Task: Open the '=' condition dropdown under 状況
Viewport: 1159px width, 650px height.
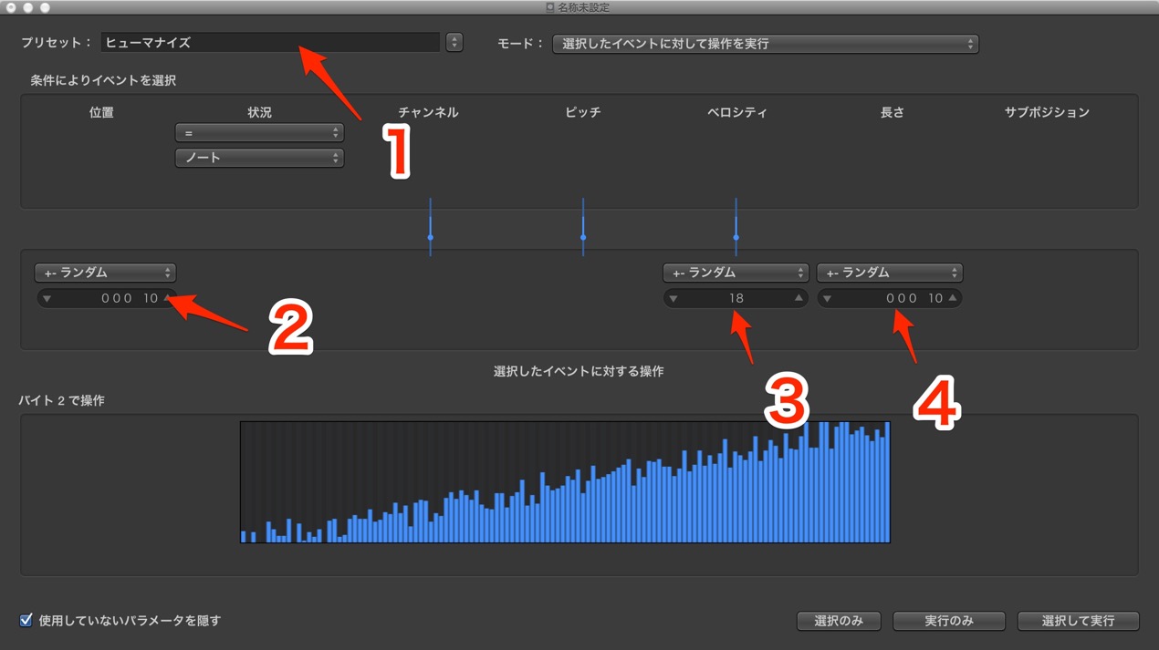Action: [x=259, y=133]
